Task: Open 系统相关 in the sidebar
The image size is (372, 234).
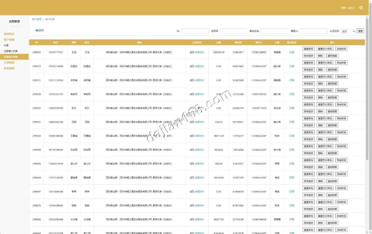Action: [9, 34]
